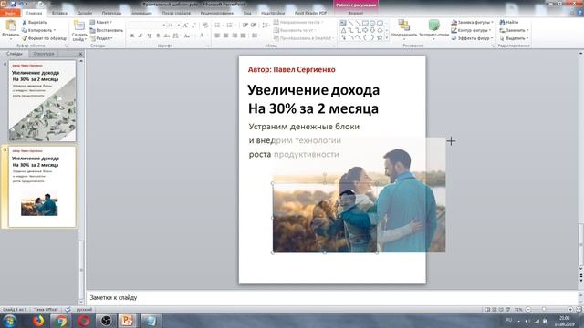The image size is (584, 328).
Task: Expand the full shapes gallery
Action: tap(387, 38)
